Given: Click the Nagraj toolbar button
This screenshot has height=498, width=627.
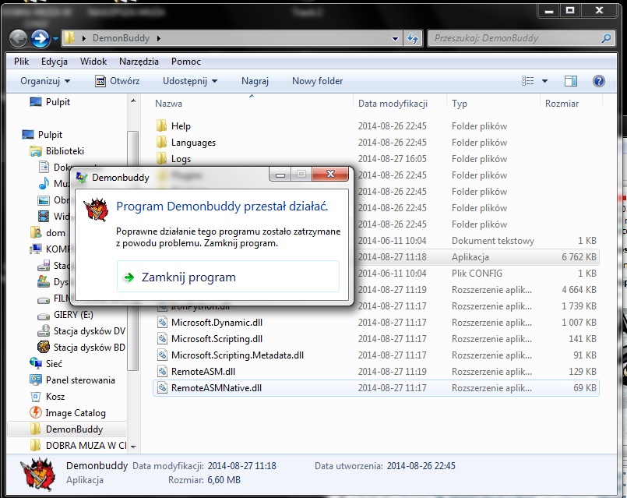Looking at the screenshot, I should coord(255,81).
